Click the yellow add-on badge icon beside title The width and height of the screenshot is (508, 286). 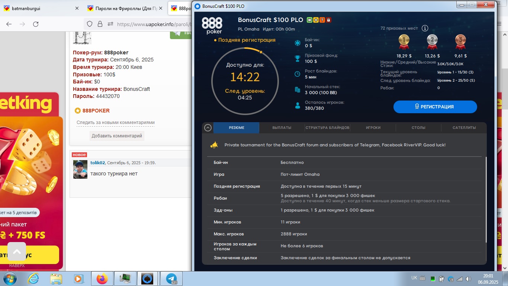316,20
